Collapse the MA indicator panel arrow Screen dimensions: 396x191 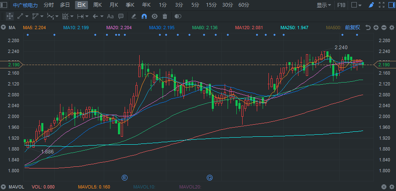click(4, 28)
